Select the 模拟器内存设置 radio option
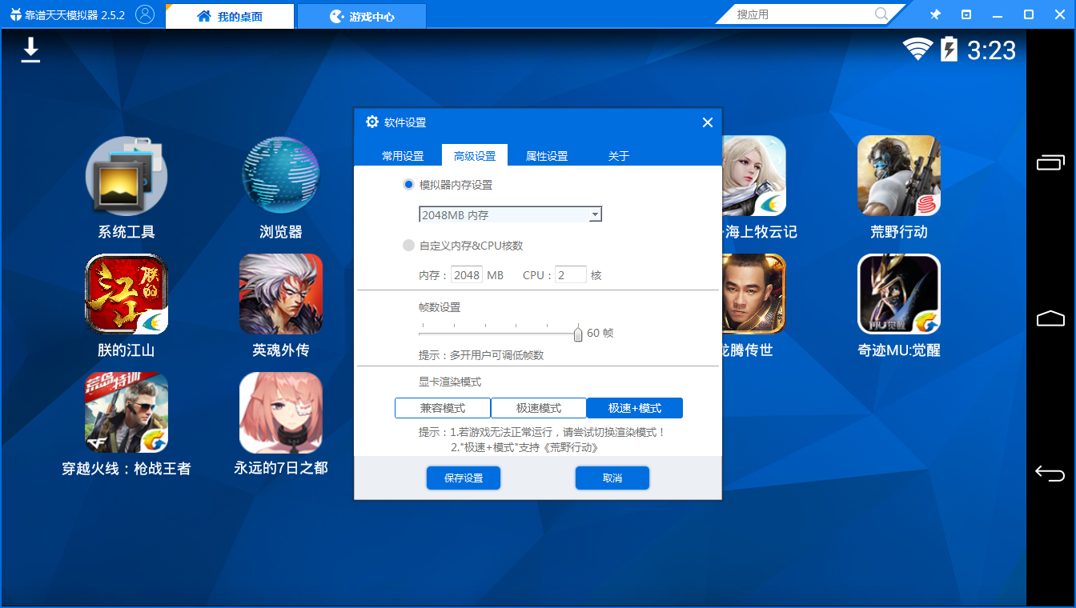This screenshot has height=608, width=1076. pyautogui.click(x=408, y=185)
